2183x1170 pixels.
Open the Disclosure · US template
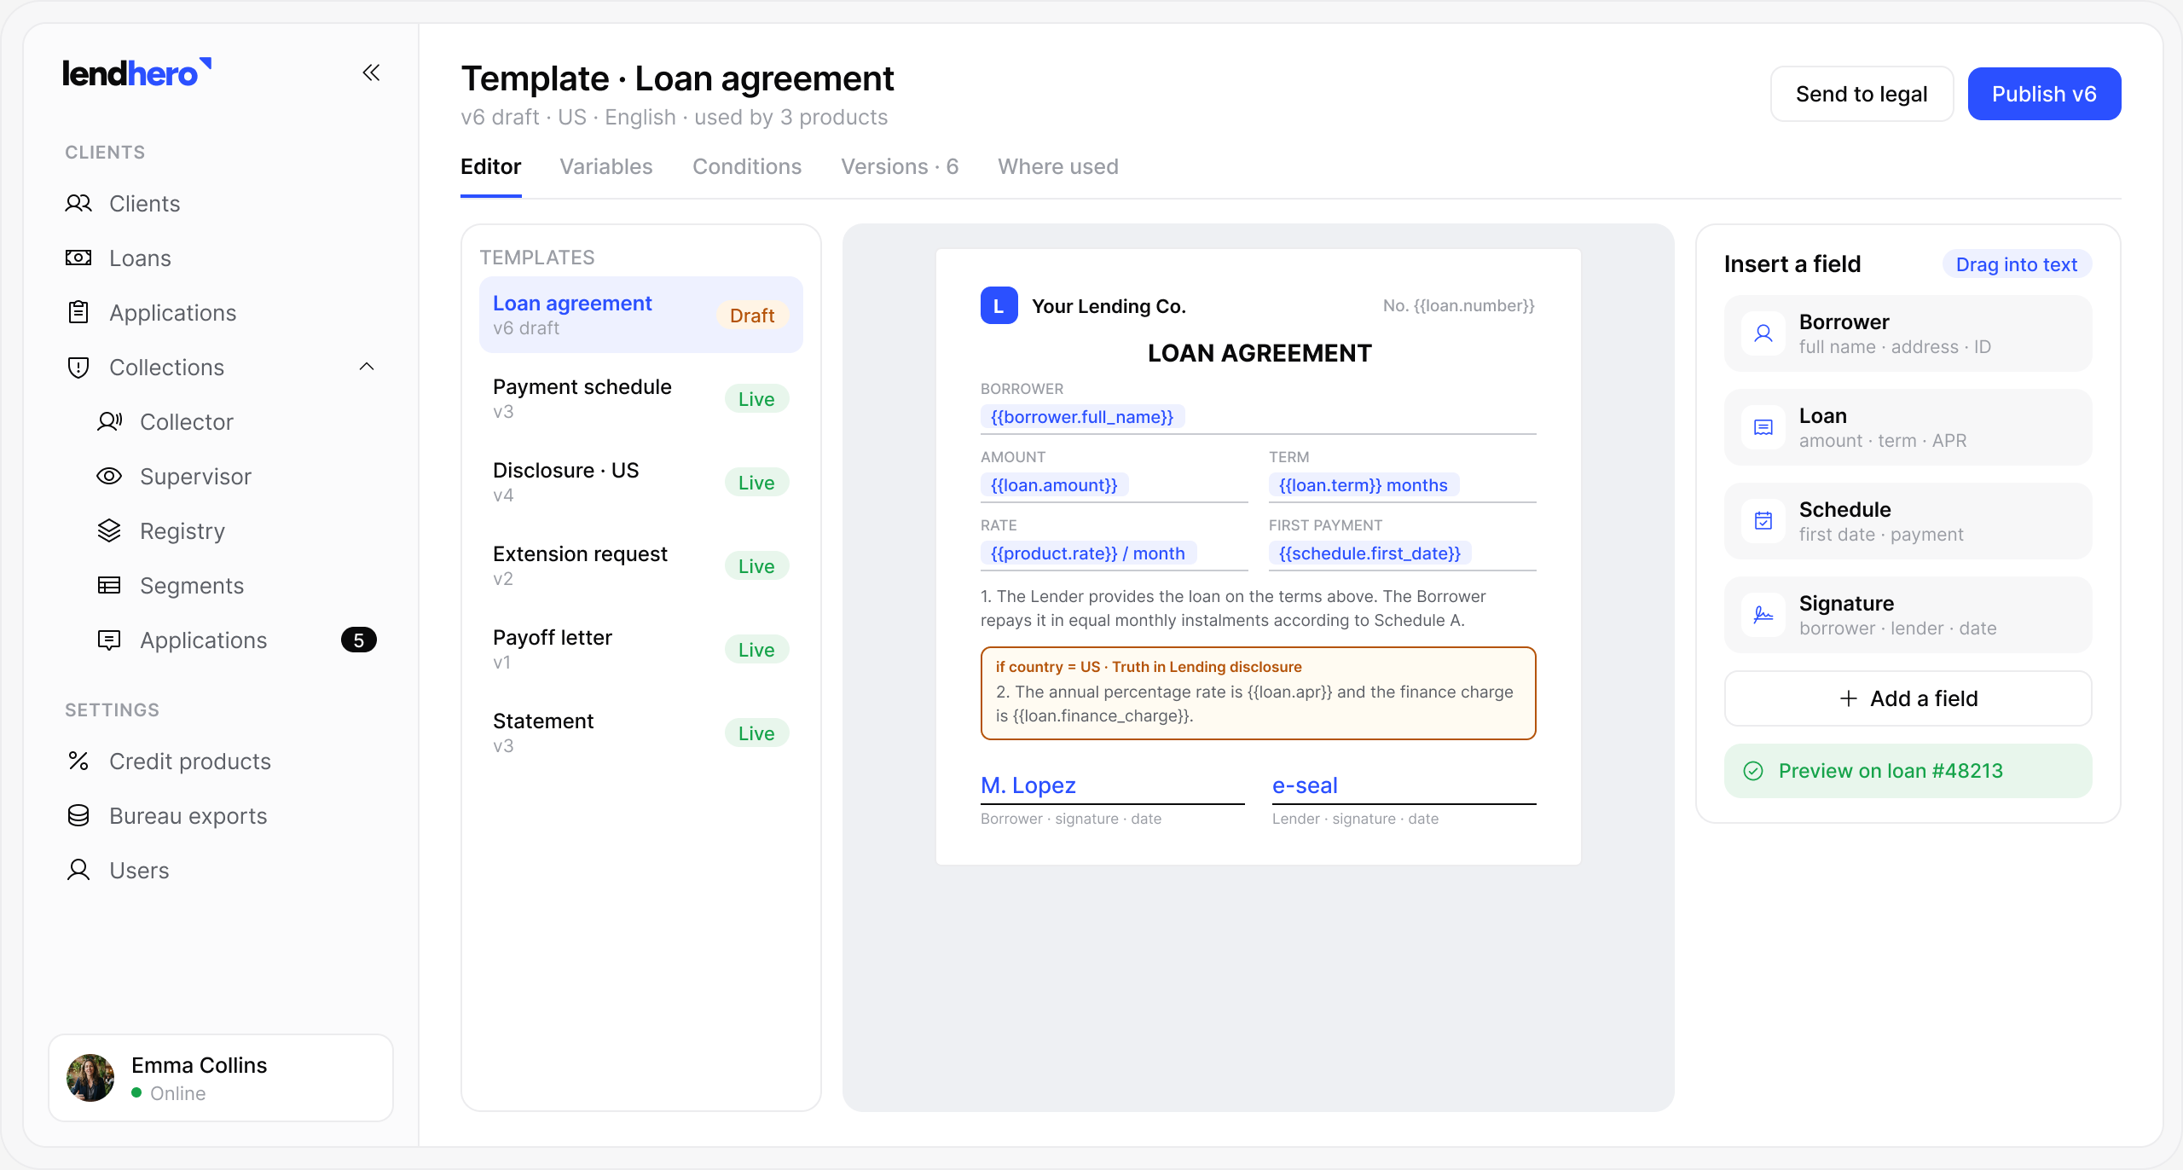[640, 482]
